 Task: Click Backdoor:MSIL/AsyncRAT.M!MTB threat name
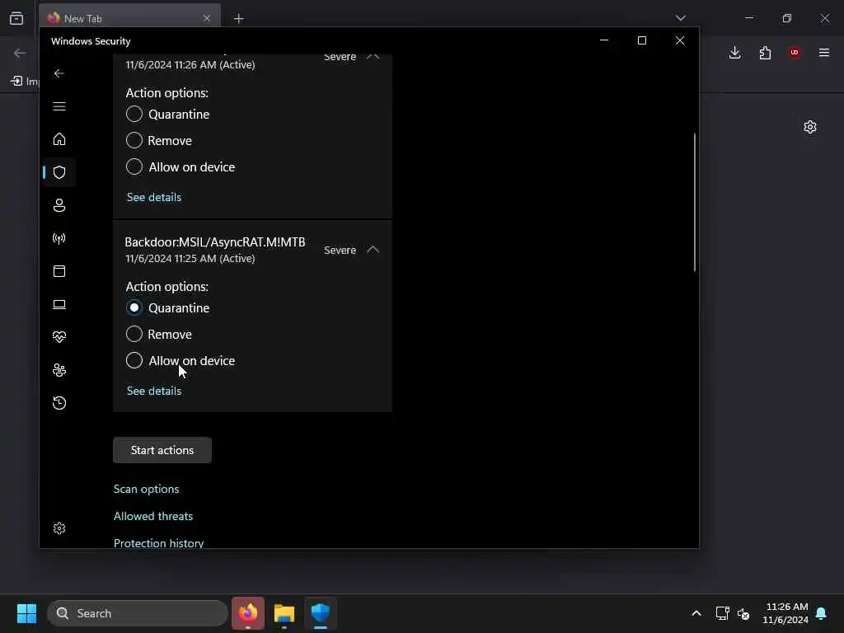point(215,242)
